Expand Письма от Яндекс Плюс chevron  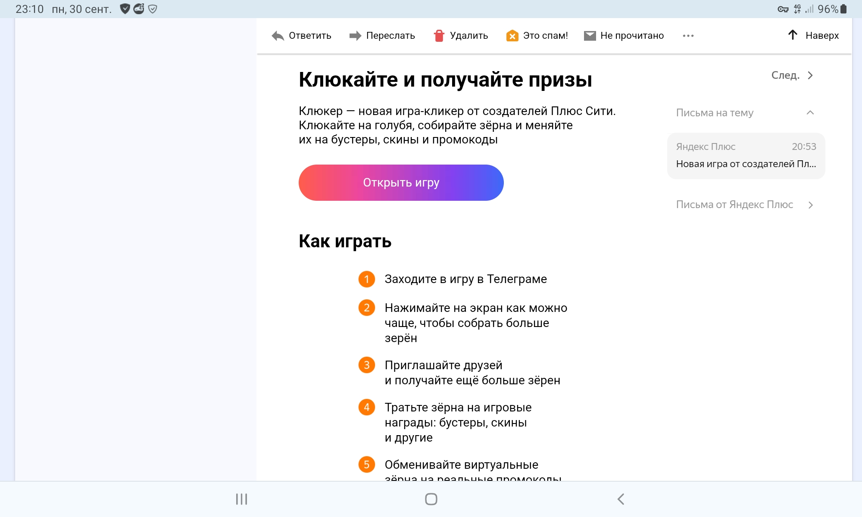click(811, 205)
